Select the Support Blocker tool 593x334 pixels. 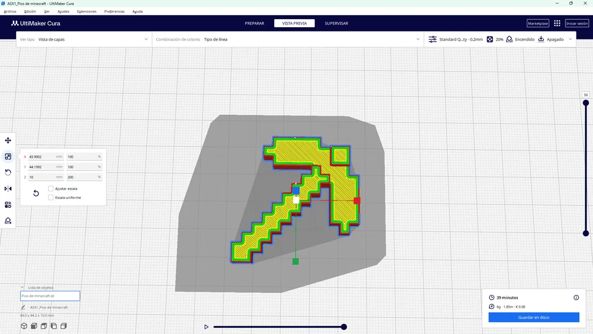pos(7,220)
